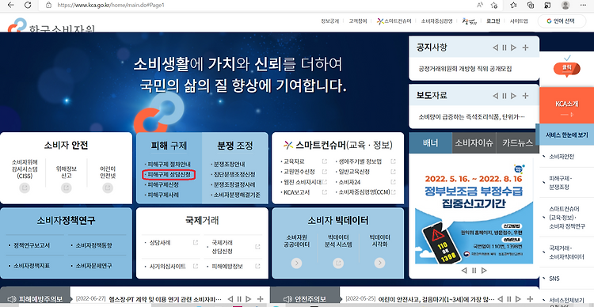This screenshot has height=307, width=594.
Task: Go to next 보도자료 item
Action: [x=513, y=96]
